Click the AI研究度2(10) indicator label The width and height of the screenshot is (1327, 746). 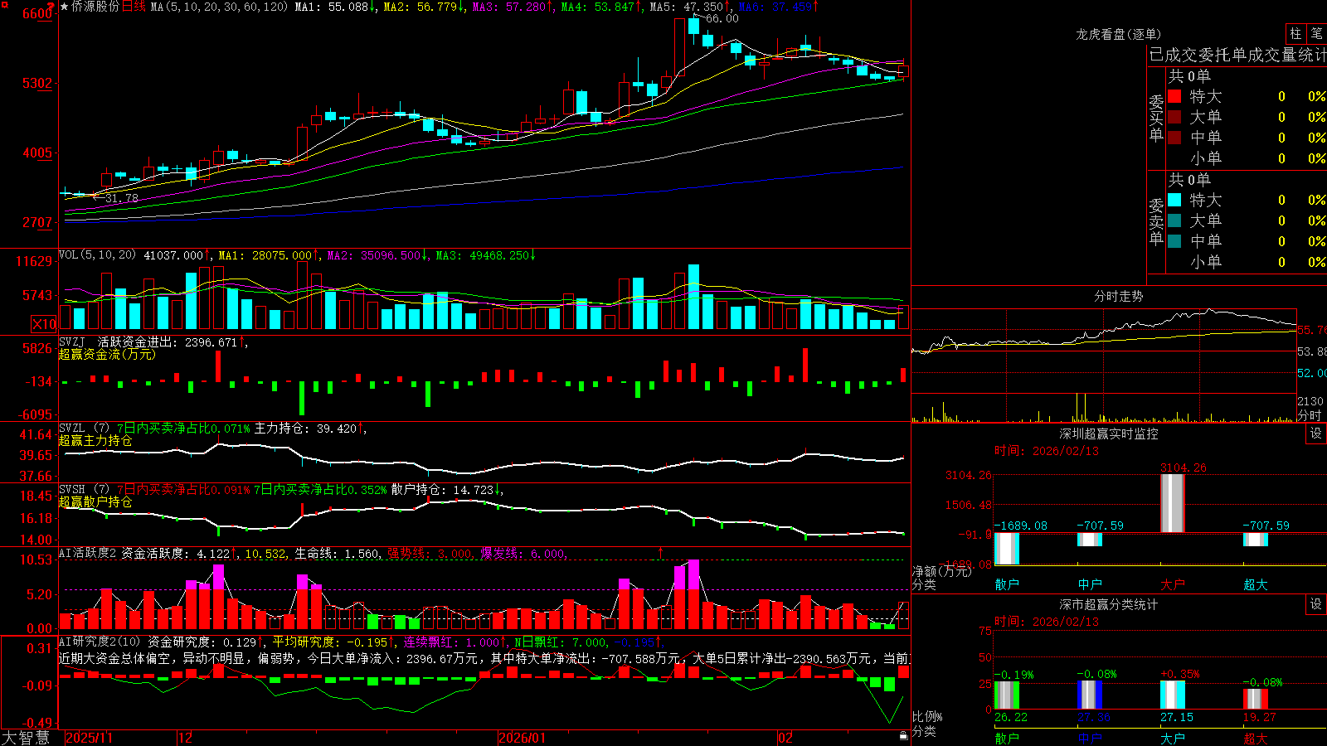click(x=100, y=642)
